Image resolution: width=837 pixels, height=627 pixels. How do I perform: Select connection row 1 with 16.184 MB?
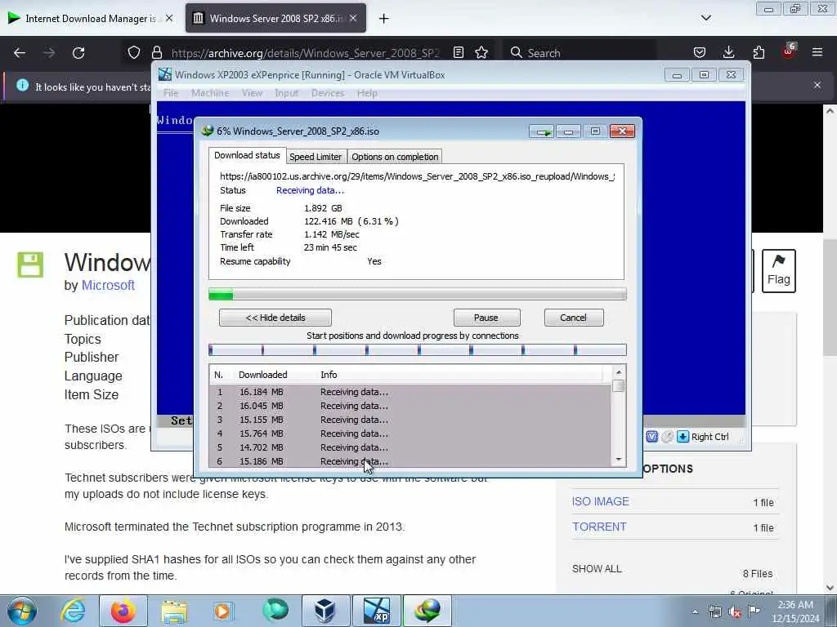pyautogui.click(x=410, y=392)
